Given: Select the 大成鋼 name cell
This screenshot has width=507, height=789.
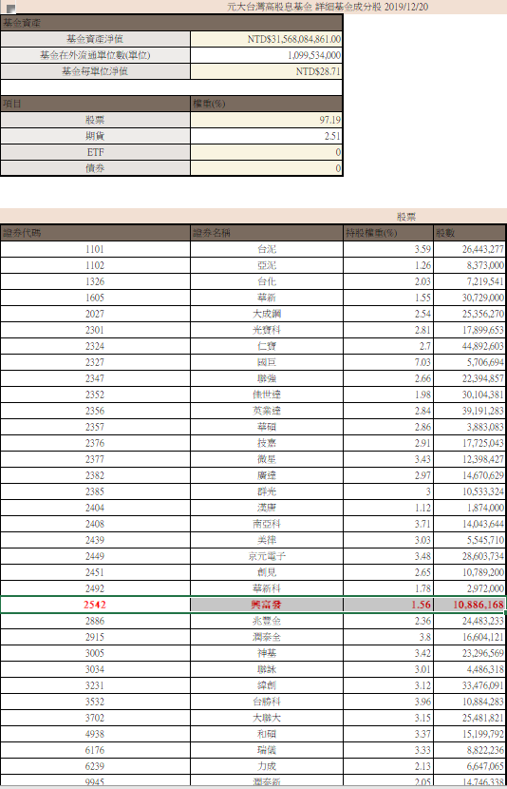Looking at the screenshot, I should [267, 314].
